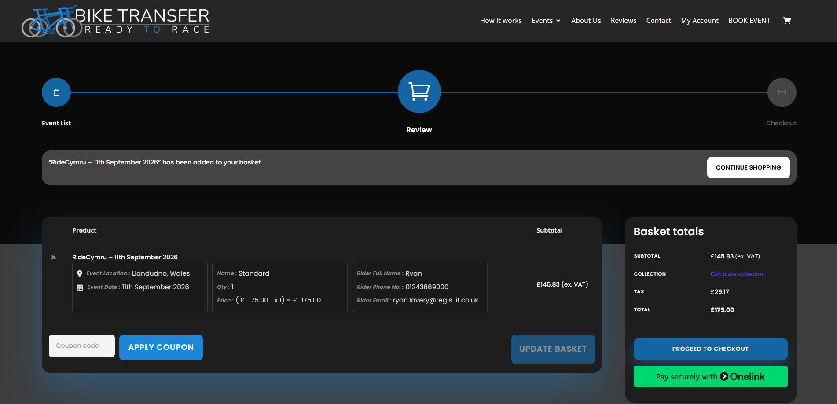The height and width of the screenshot is (404, 837).
Task: Go to the Event List step icon
Action: point(56,92)
